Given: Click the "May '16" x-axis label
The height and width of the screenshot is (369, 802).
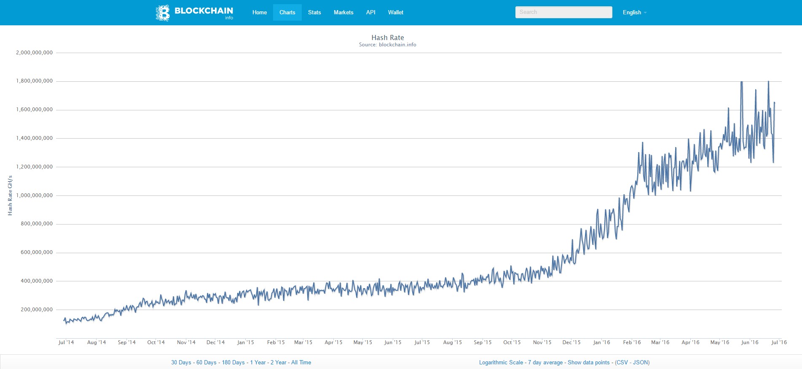Looking at the screenshot, I should 720,342.
